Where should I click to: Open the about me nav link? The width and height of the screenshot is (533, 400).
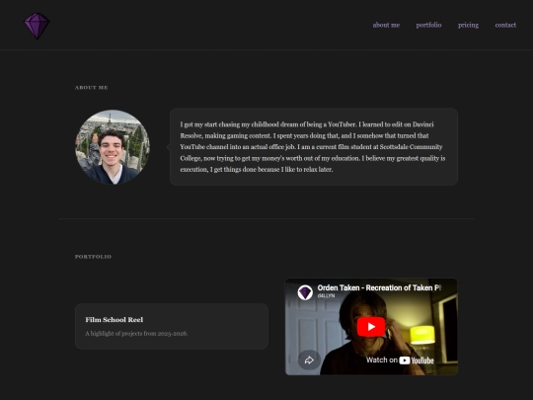click(x=386, y=25)
